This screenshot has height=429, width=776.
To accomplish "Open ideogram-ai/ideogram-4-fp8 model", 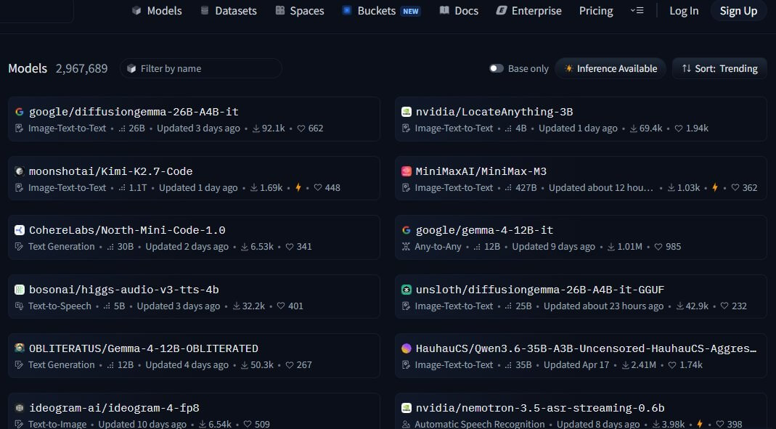I will click(194, 411).
